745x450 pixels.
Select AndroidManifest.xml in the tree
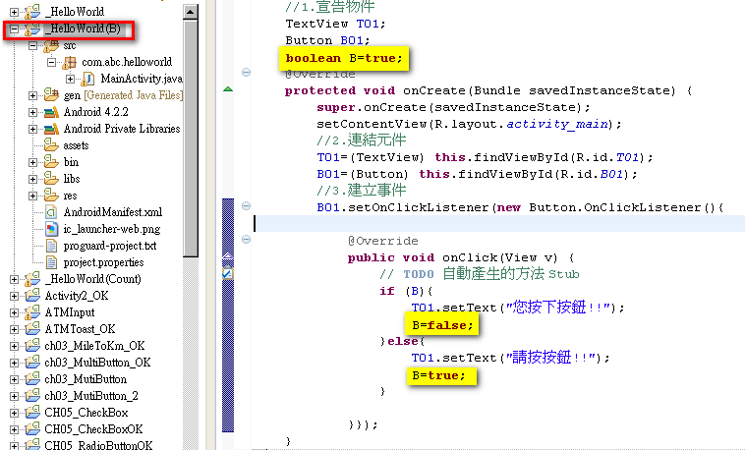coord(113,212)
